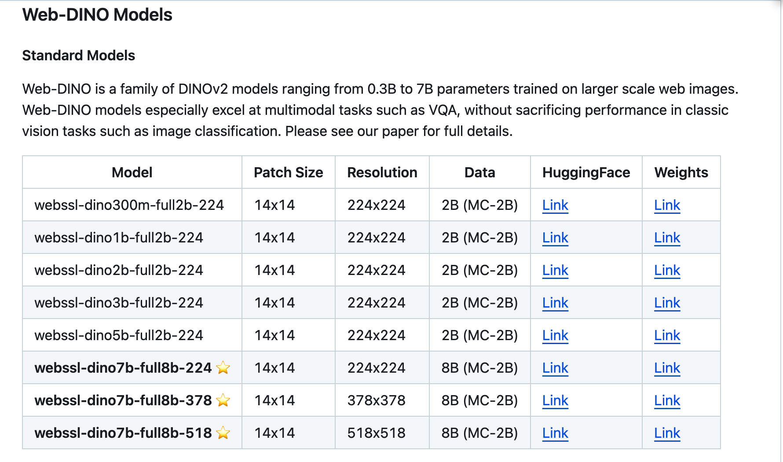Screen dimensions: 783x462
Task: Open HuggingFace link for webssl-dino7b-full8b-378
Action: coord(555,400)
